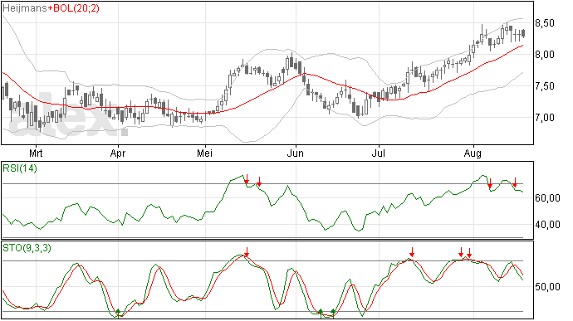Image resolution: width=573 pixels, height=321 pixels.
Task: Click the 8,00 price axis value
Action: coord(545,55)
